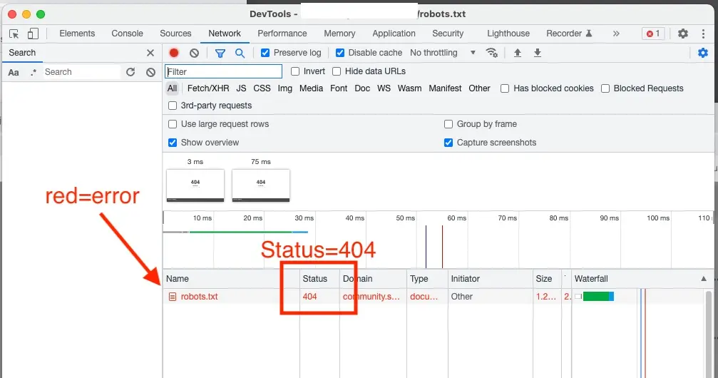Open the DevTools three-dot customize menu
718x378 pixels.
click(x=703, y=34)
